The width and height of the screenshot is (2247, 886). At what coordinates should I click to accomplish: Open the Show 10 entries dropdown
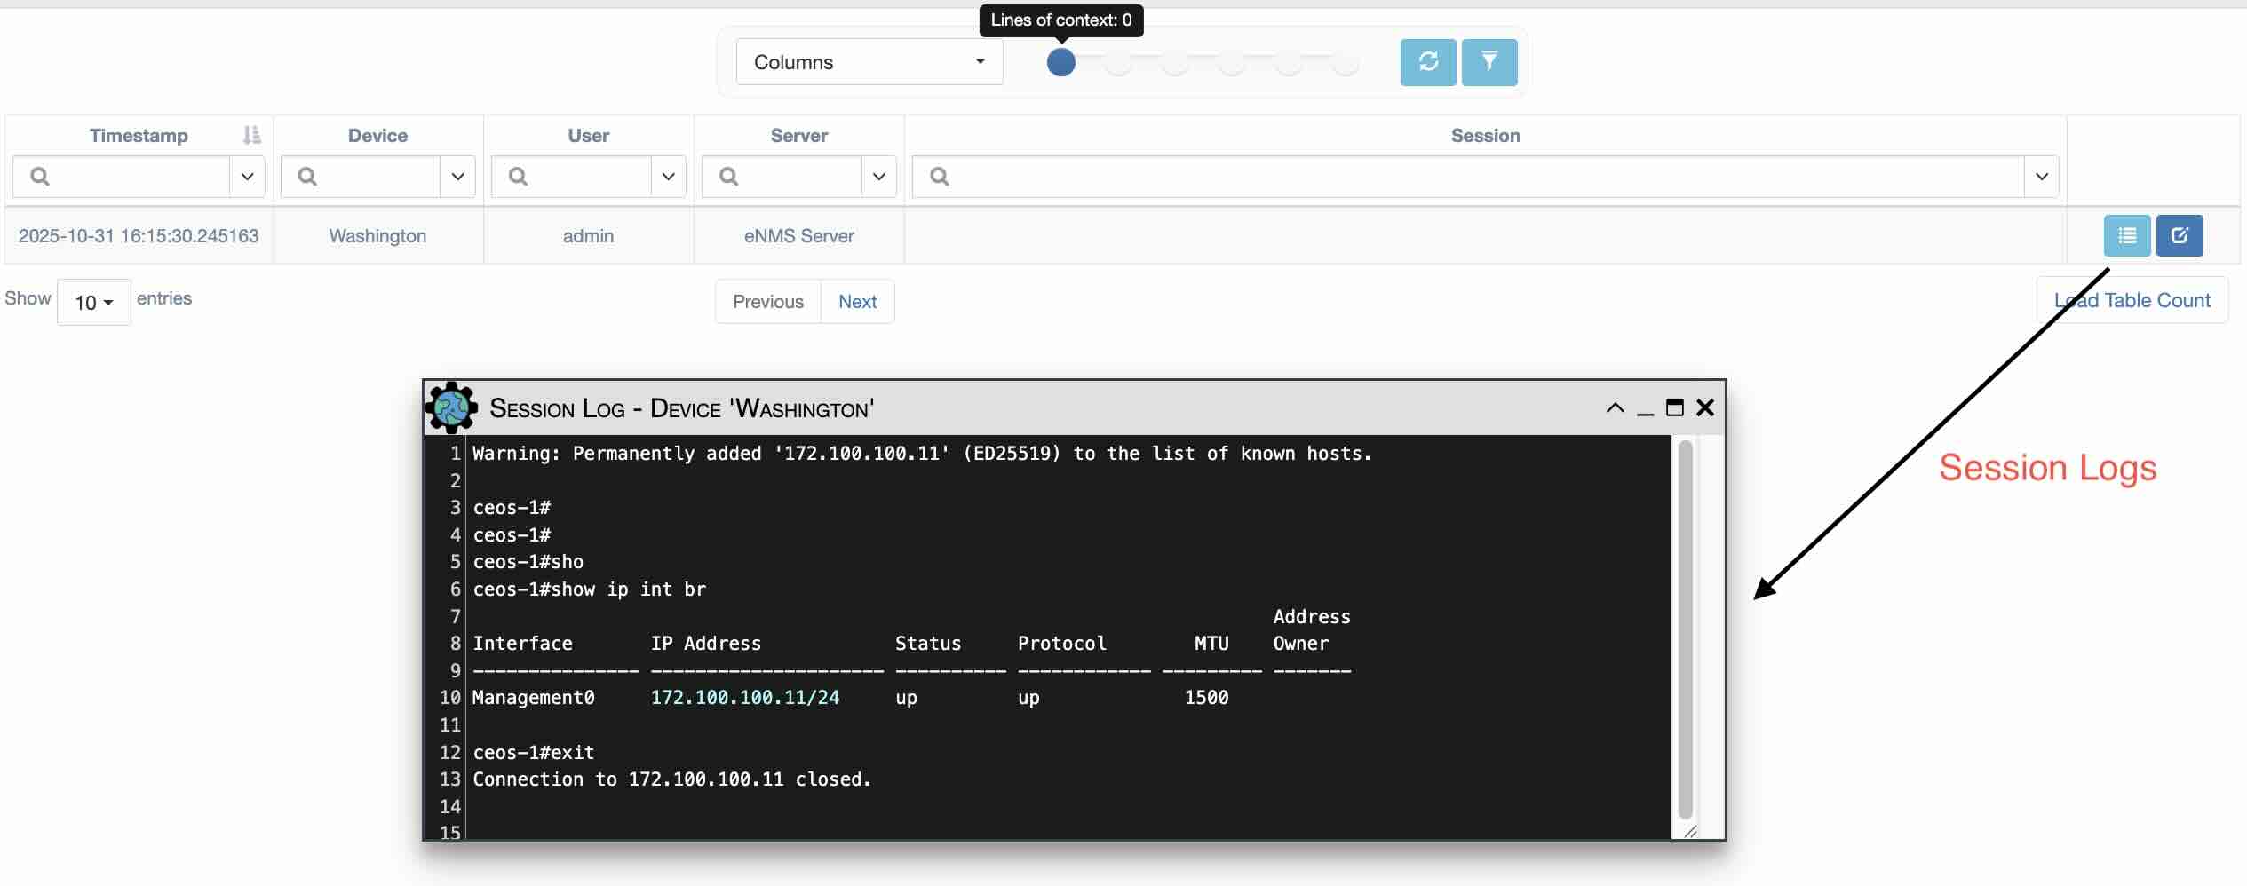[x=94, y=303]
